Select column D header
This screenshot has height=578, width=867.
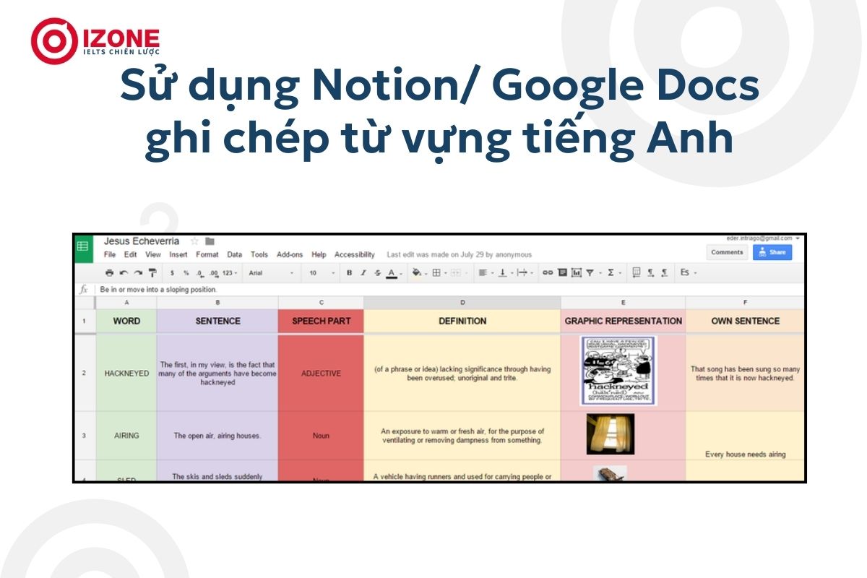462,303
